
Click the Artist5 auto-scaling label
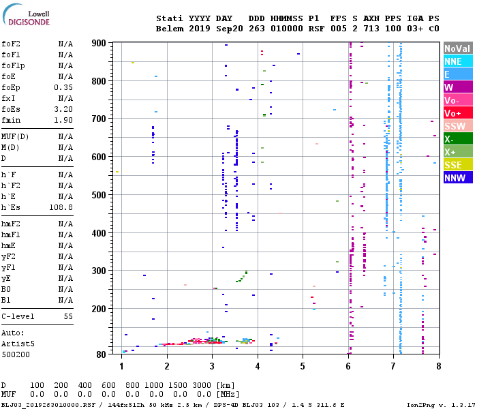(18, 344)
